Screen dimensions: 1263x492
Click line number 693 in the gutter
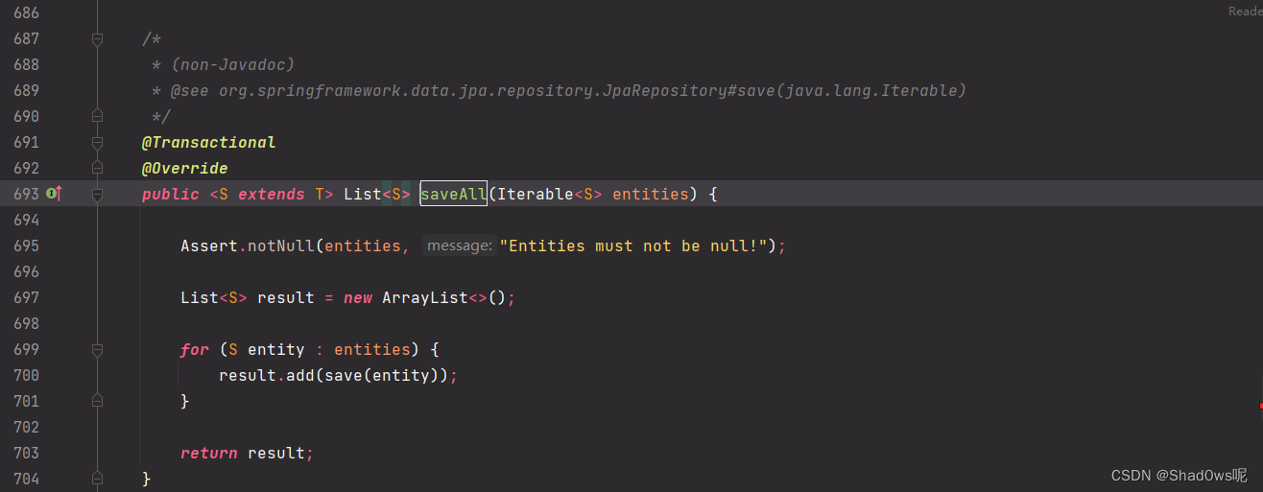pos(27,194)
